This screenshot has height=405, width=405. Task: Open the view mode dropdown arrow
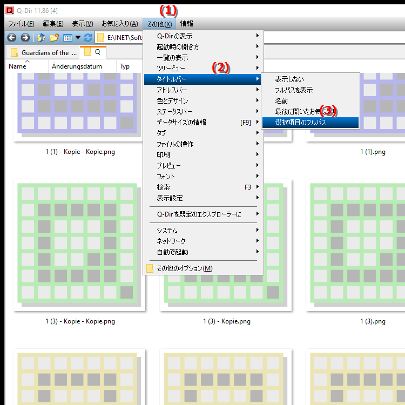(78, 38)
